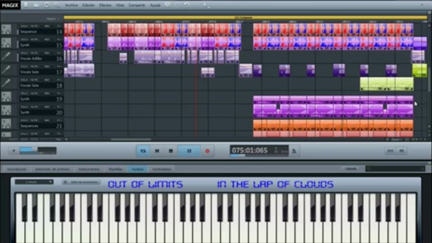
Task: Open FX dropdown on Vocals Adlibs track 16
Action: click(x=59, y=53)
